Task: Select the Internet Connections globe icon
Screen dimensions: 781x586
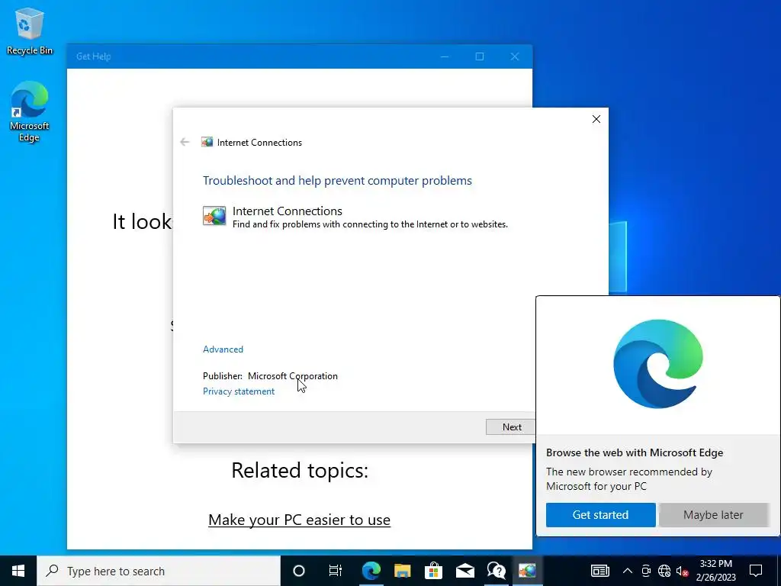Action: [x=214, y=216]
